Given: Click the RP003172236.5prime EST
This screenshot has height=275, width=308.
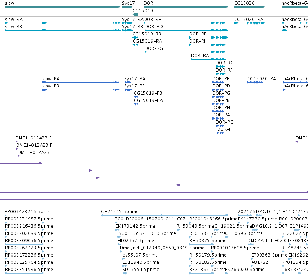Looking at the screenshot, I should [x=24, y=259].
